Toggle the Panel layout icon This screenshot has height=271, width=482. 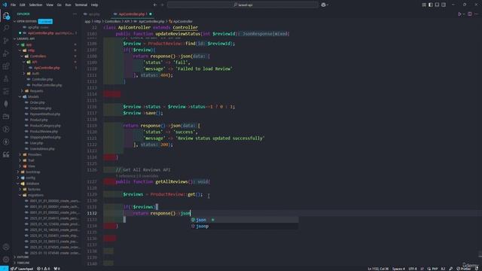coord(437,5)
